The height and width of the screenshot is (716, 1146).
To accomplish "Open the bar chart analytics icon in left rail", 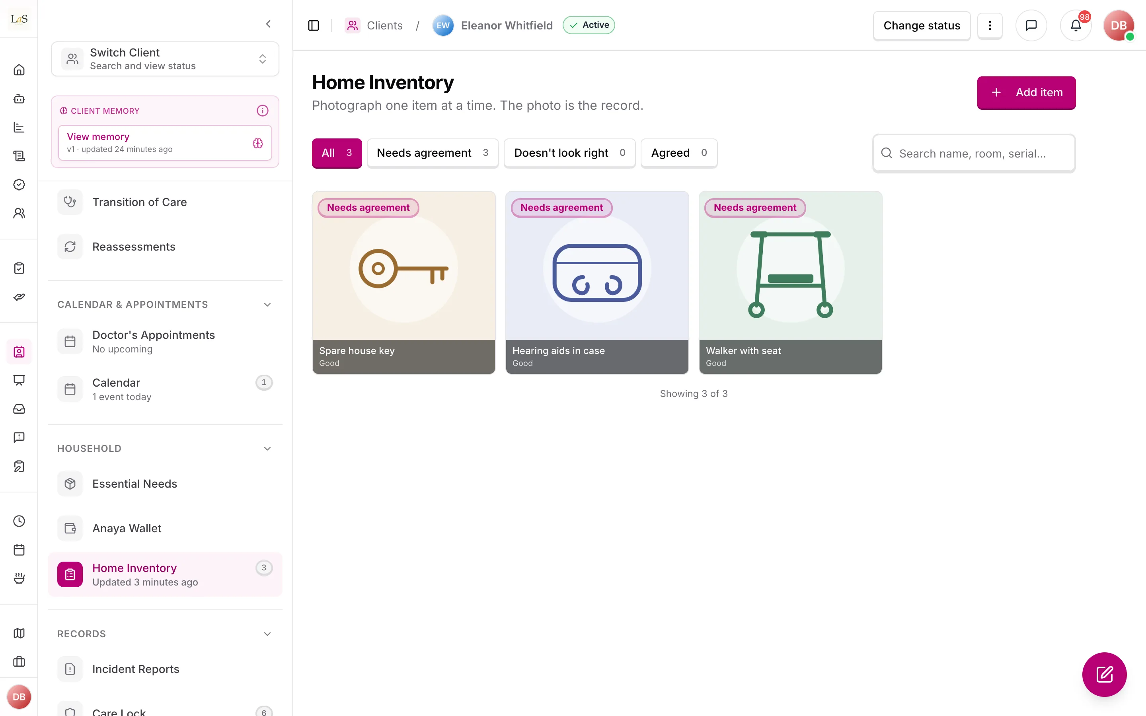I will pos(19,127).
